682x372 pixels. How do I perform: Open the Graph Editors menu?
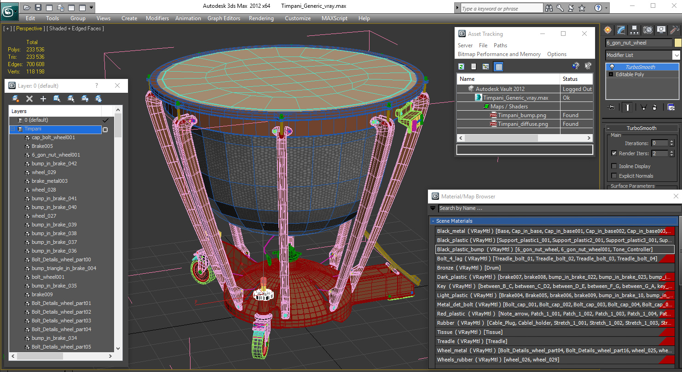coord(224,18)
